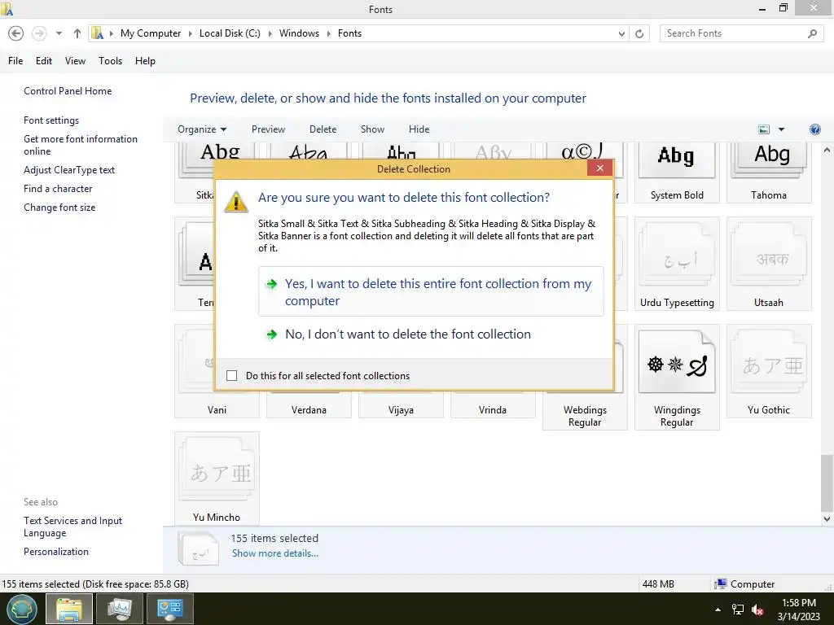Click the Computer status bar entry

[x=744, y=584]
